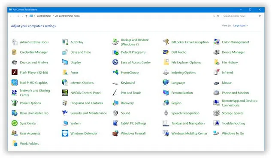Click the Windows Firewall brick wall icon

(x=115, y=134)
